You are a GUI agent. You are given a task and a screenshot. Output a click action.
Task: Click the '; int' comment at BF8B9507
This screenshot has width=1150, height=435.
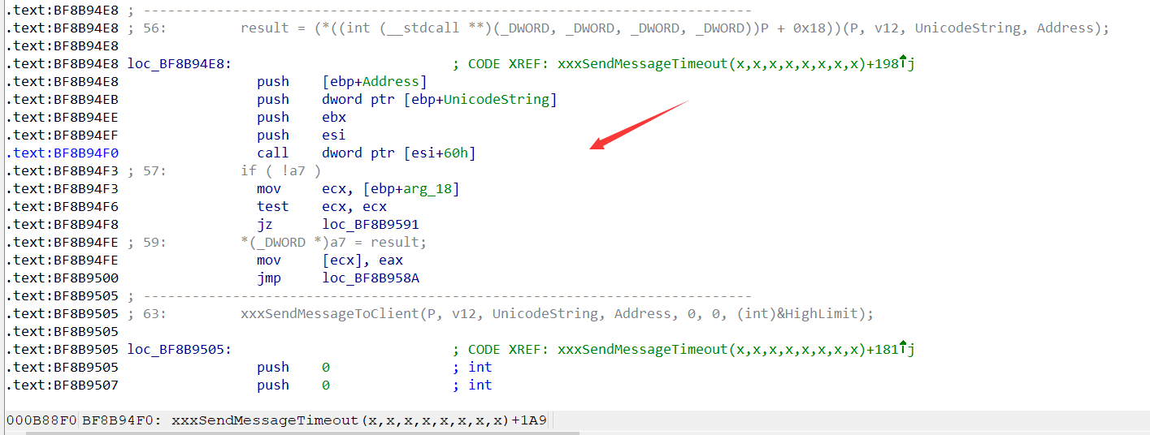coord(472,385)
